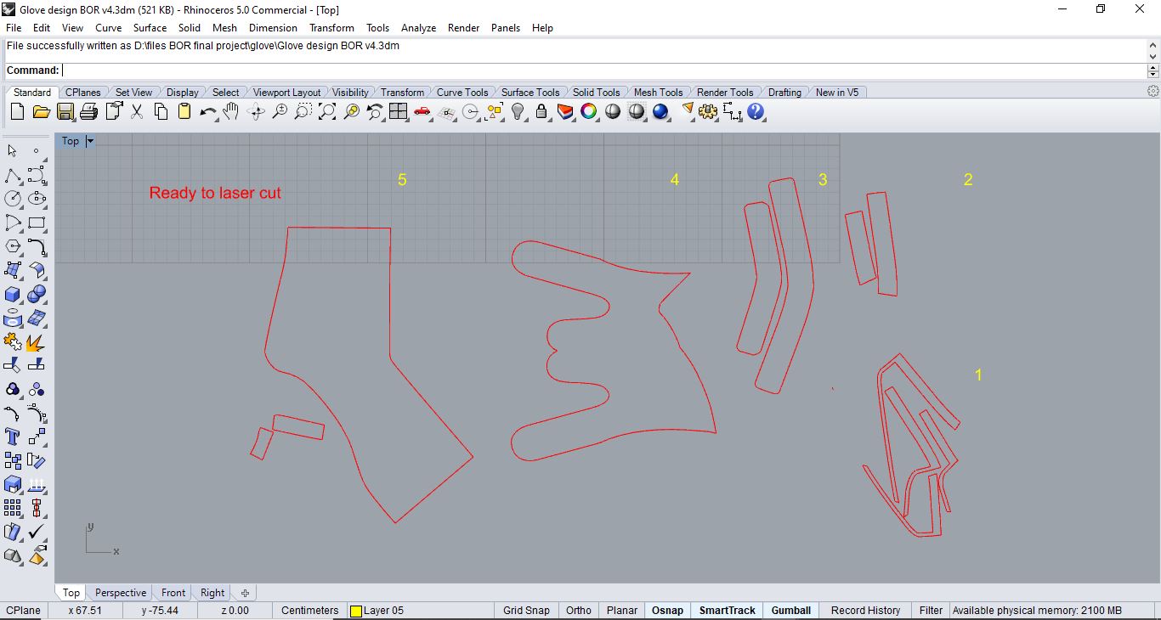Open the Transform menu

pyautogui.click(x=331, y=28)
